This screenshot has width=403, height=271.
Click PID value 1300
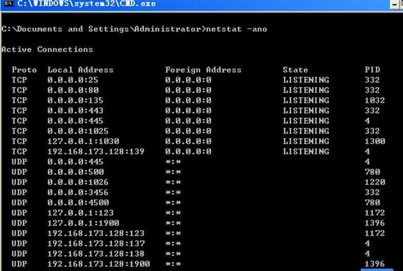(x=375, y=142)
